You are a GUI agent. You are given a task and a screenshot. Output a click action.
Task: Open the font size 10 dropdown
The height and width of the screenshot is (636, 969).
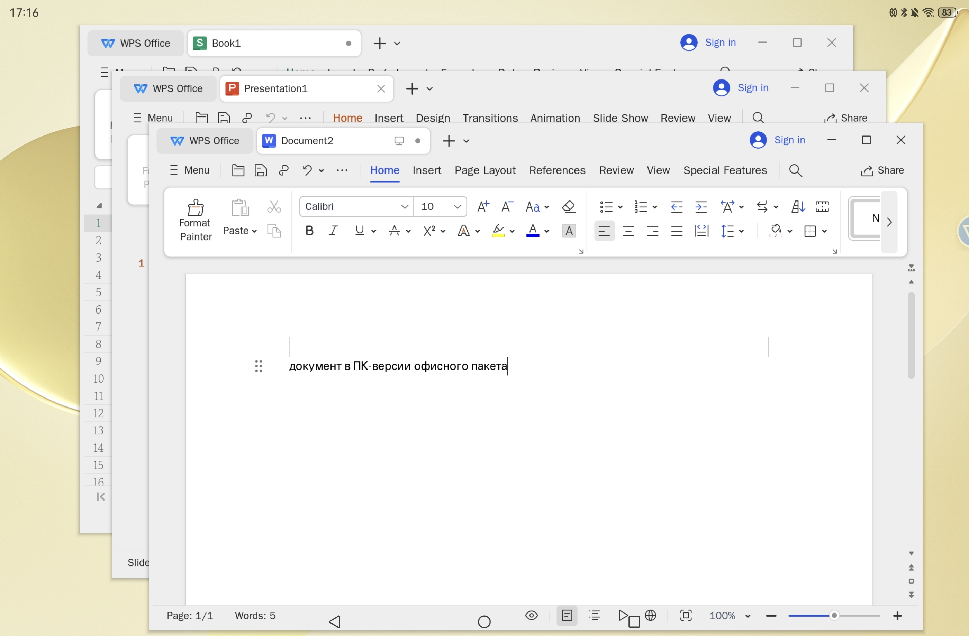click(x=457, y=207)
